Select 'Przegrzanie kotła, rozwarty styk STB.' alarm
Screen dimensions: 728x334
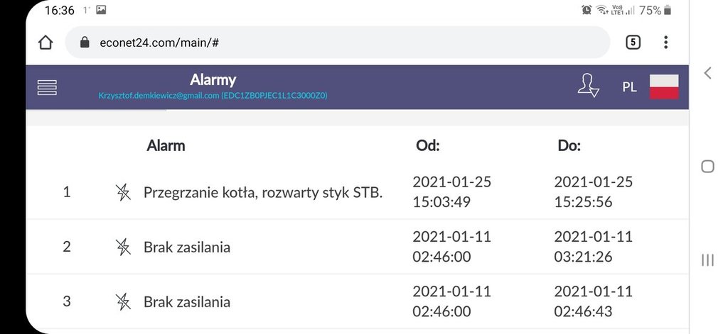pyautogui.click(x=263, y=192)
